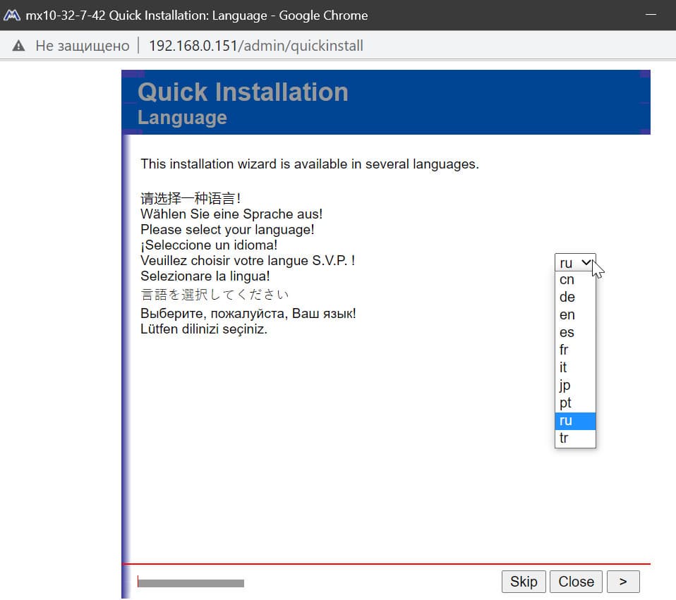Click the 'Не защищено' security label
The width and height of the screenshot is (676, 600).
click(83, 46)
